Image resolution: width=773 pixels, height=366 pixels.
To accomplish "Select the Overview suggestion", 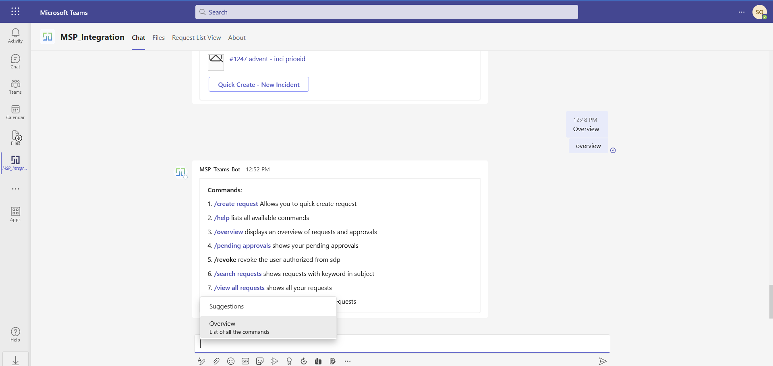I will (268, 327).
